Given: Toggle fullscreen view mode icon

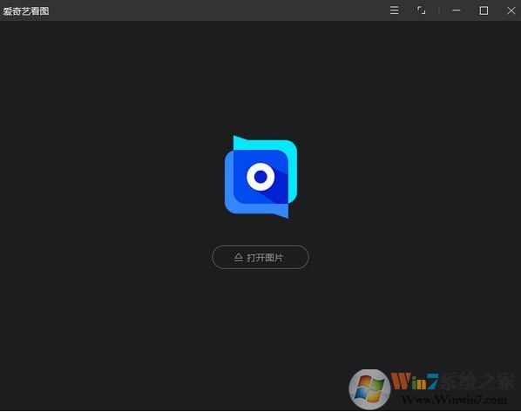Looking at the screenshot, I should 422,10.
